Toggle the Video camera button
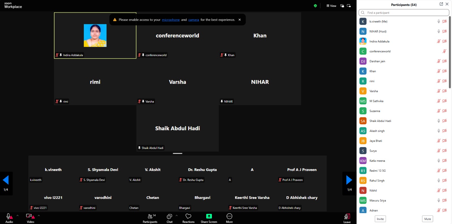Image resolution: width=452 pixels, height=224 pixels. coord(30,217)
